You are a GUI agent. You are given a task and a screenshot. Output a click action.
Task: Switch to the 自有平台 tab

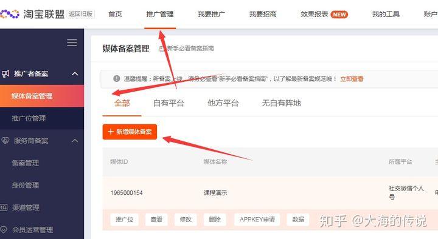point(169,103)
